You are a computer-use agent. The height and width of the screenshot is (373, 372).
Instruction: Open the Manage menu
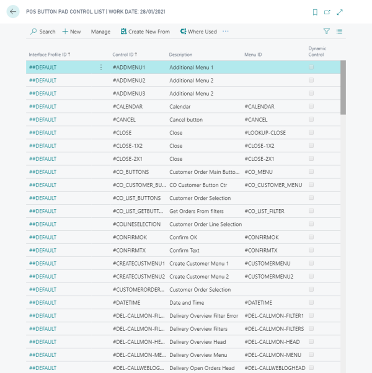pyautogui.click(x=100, y=32)
